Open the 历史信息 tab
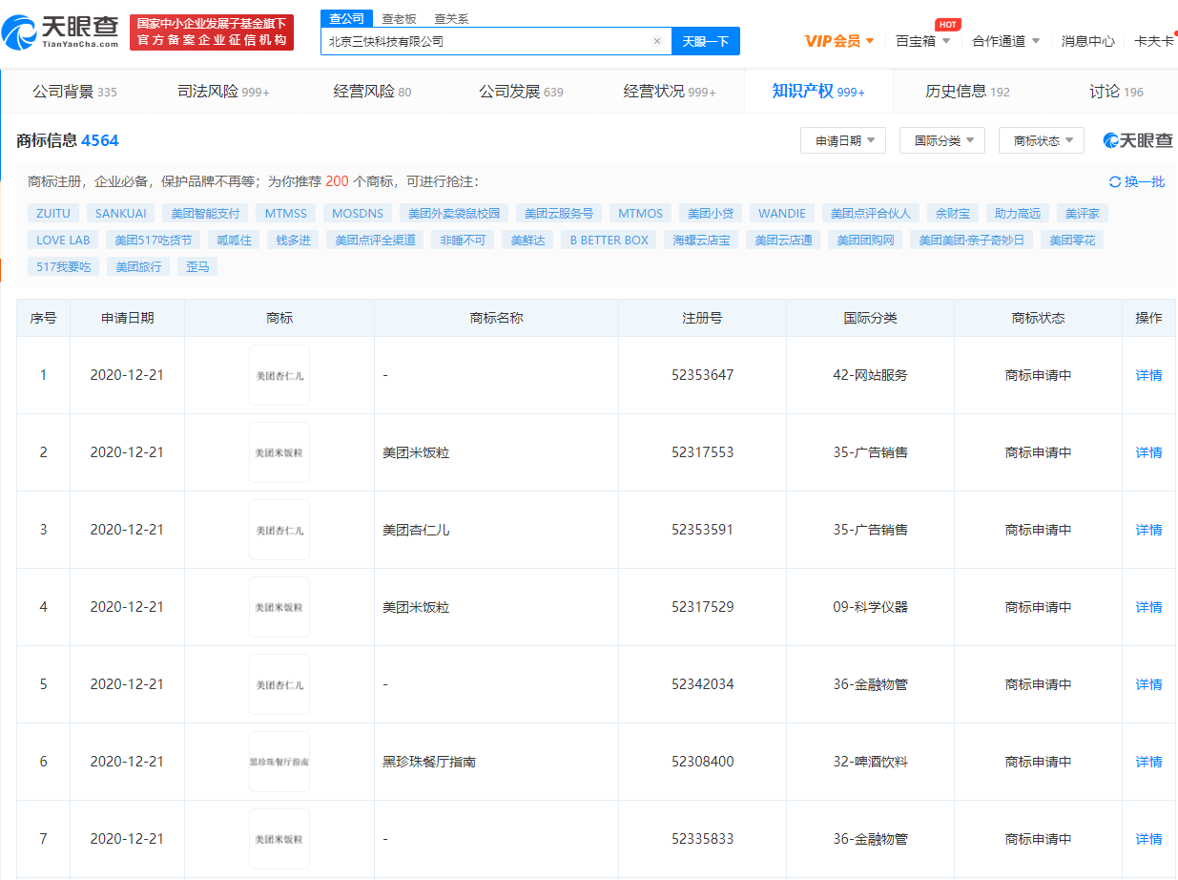1178x880 pixels. (967, 92)
